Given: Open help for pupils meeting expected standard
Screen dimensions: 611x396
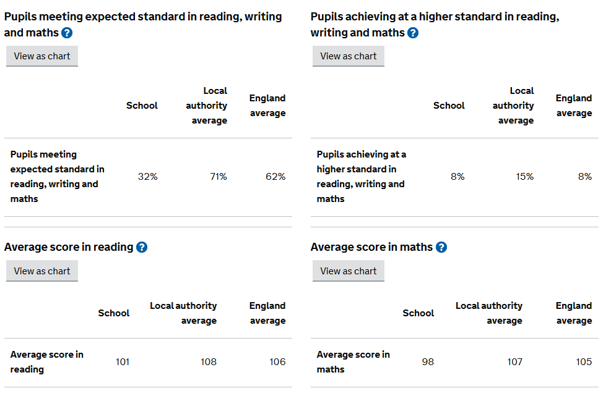Looking at the screenshot, I should (x=67, y=33).
